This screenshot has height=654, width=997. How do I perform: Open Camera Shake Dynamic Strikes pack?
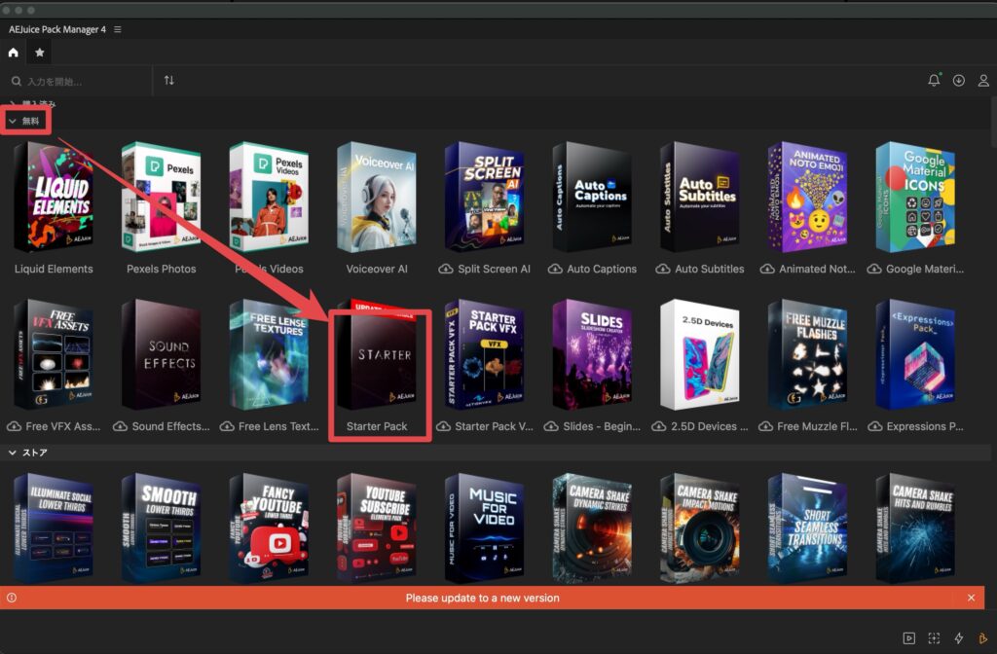[592, 528]
